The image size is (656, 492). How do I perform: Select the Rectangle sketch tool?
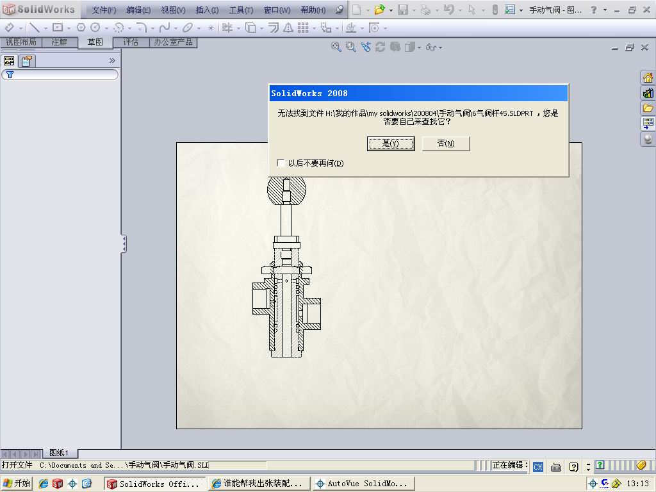click(57, 28)
